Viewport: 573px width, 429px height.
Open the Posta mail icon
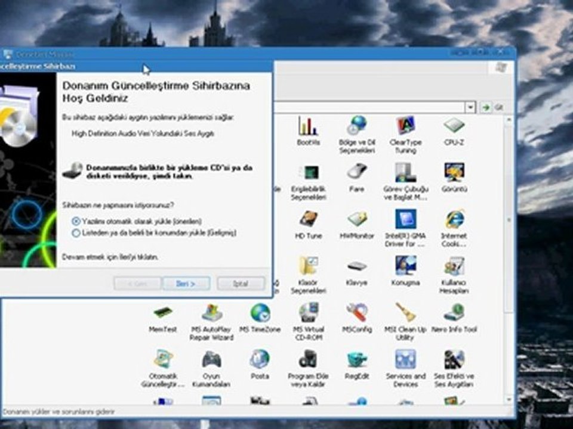260,360
